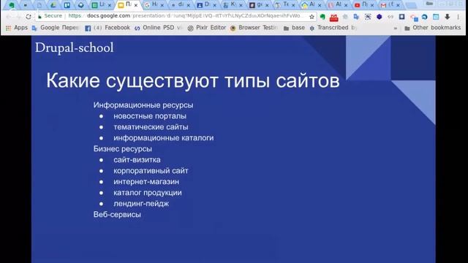Click the 'Веб-сервисы' heading
Screen dimensions: 468x263
point(117,215)
